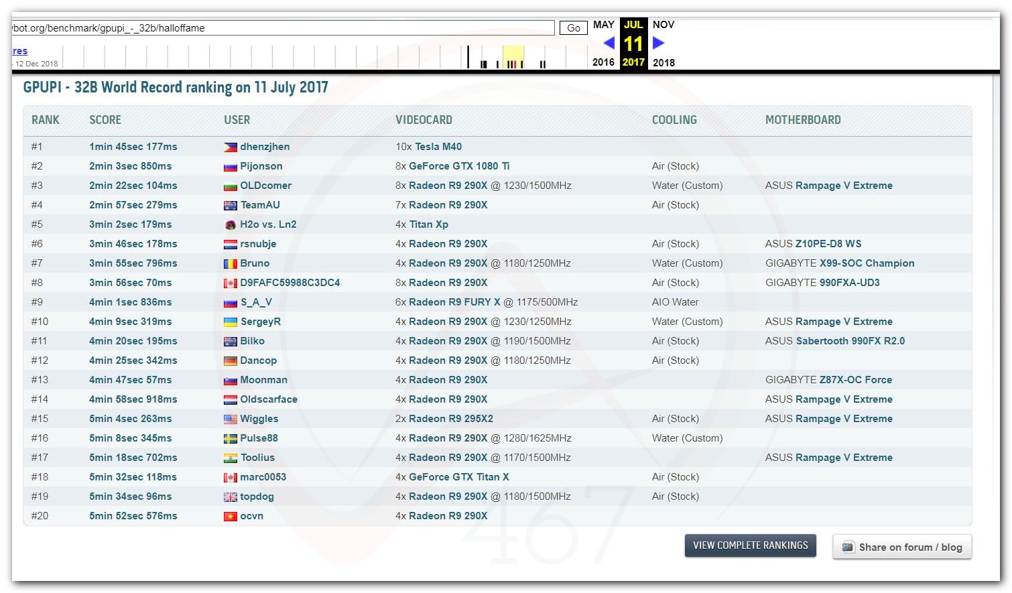Viewport: 1012px width, 593px height.
Task: Open the Titan Xp videocard link
Action: (429, 224)
